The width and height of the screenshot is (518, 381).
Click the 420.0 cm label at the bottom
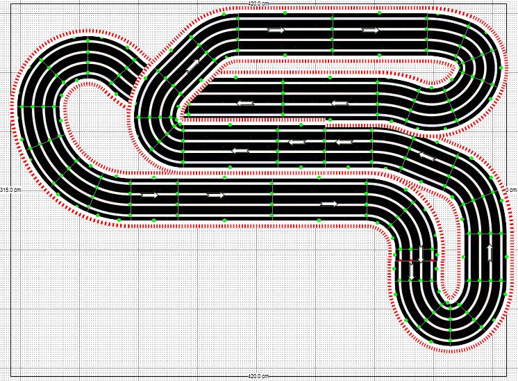pyautogui.click(x=258, y=376)
